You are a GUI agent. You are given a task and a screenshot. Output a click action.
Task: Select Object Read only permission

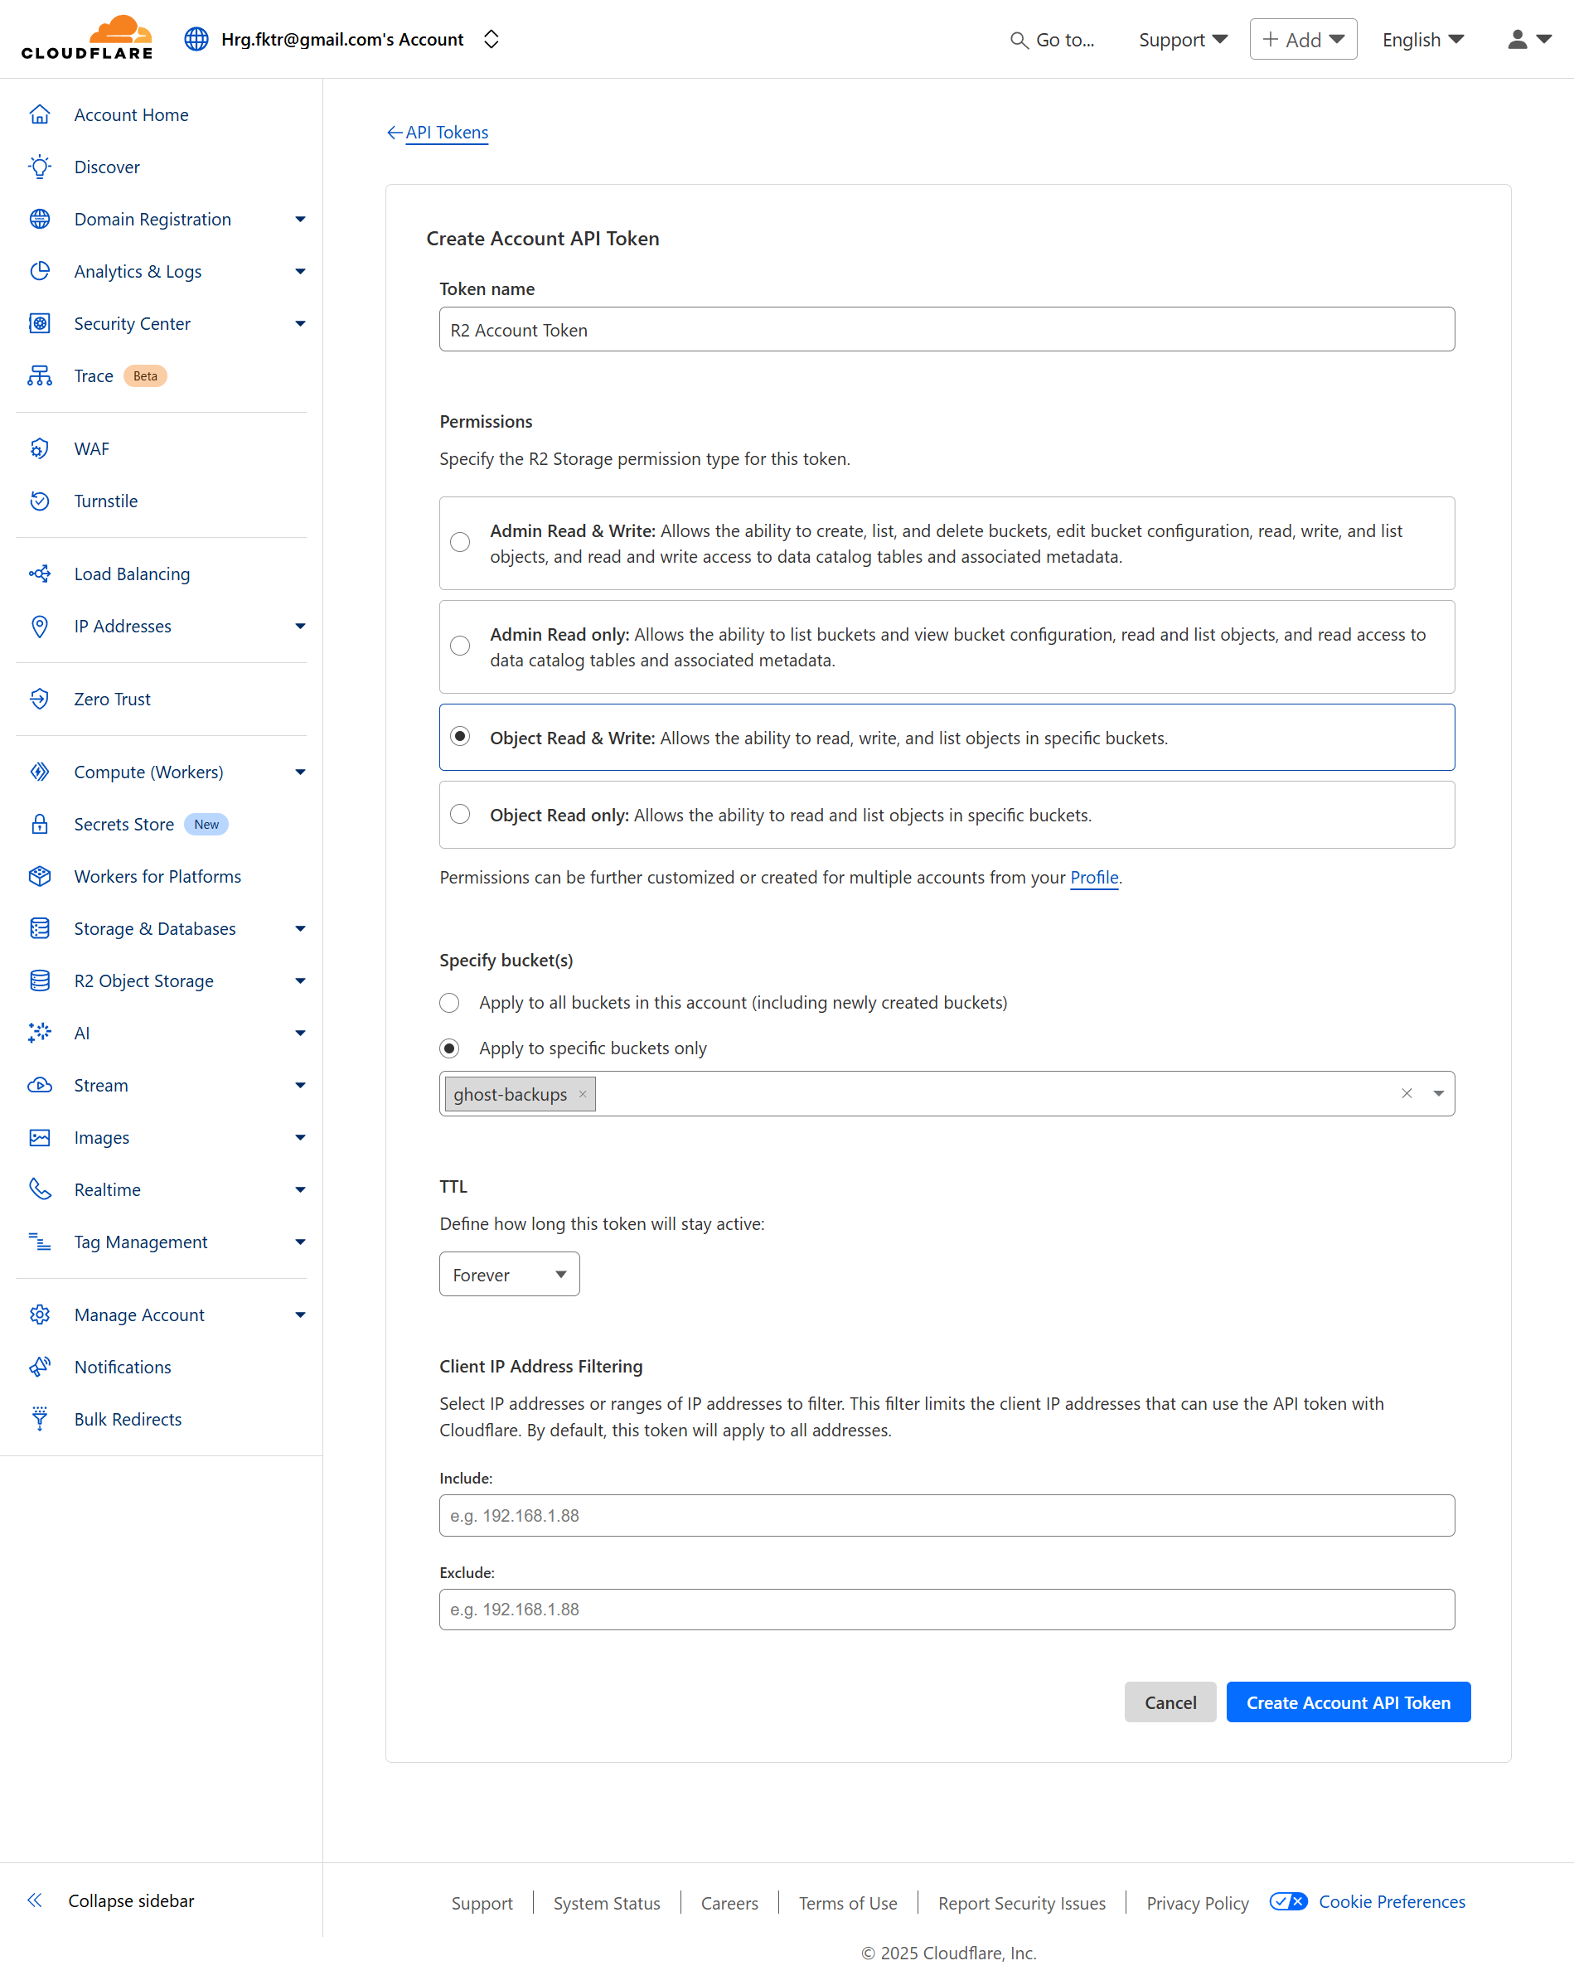pos(461,814)
